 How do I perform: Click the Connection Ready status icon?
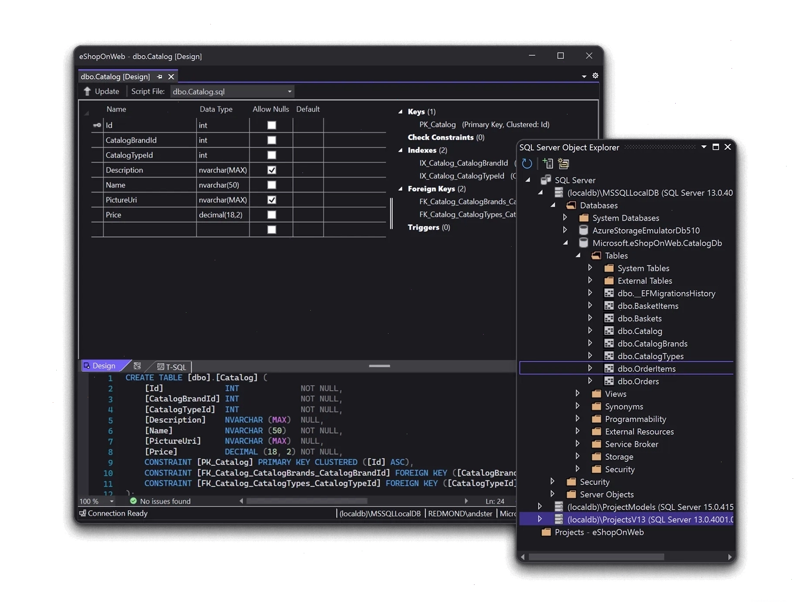click(82, 513)
